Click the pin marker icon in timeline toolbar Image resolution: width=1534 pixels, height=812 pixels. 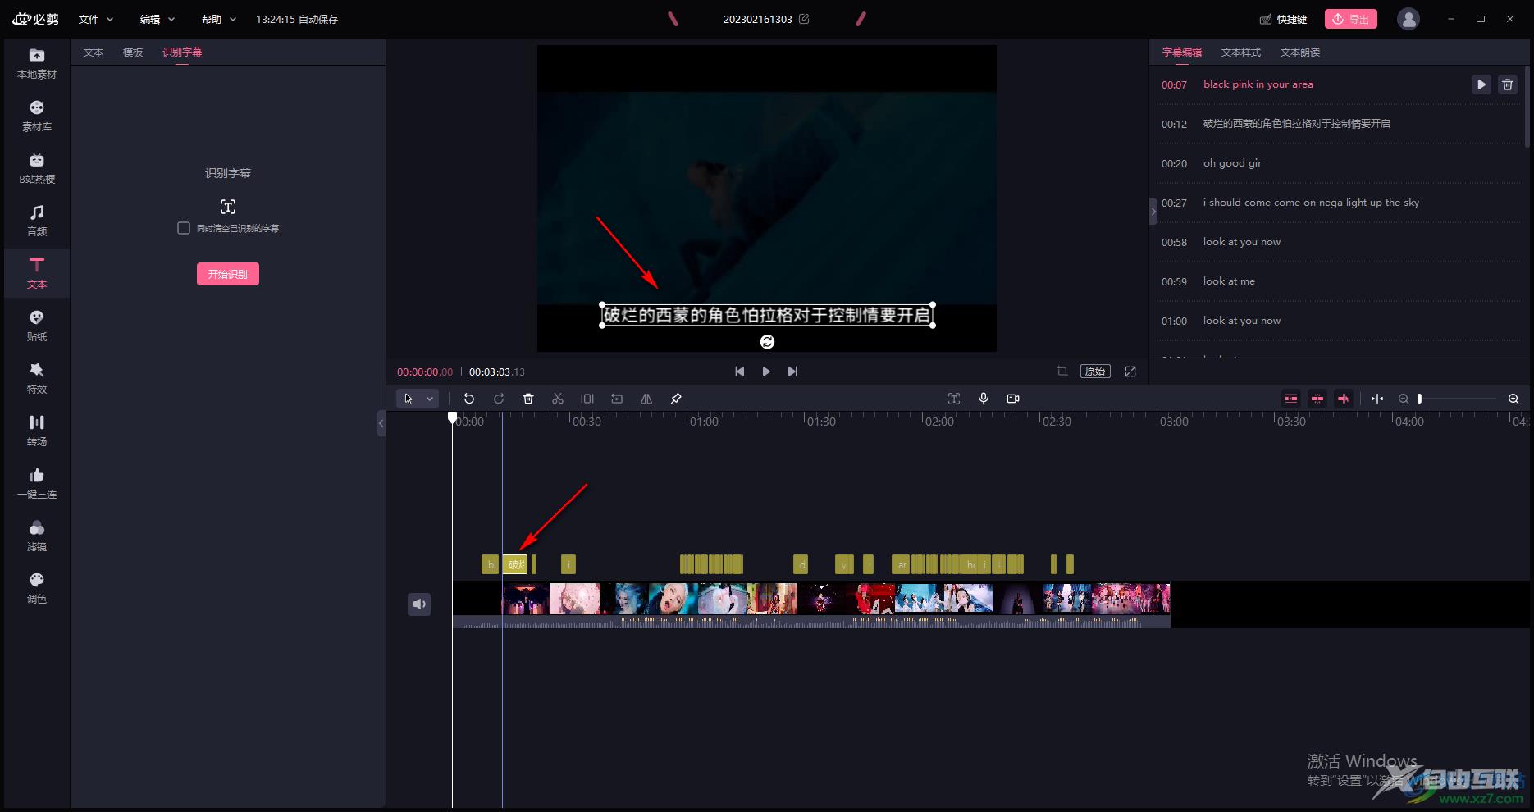pos(676,399)
